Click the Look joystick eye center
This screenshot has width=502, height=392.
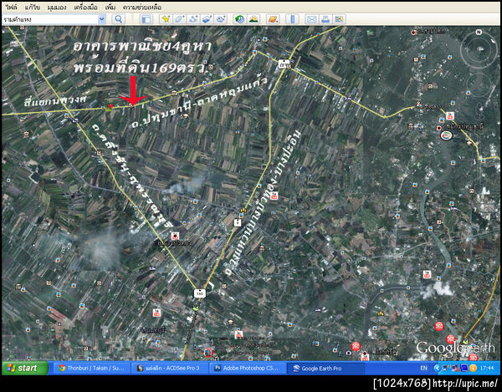479,49
